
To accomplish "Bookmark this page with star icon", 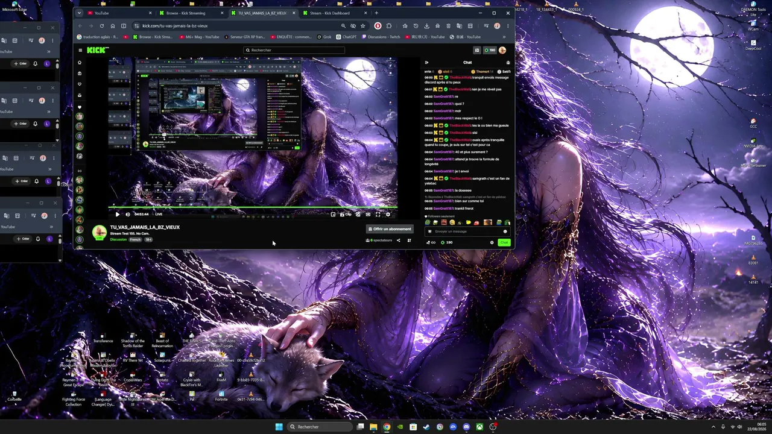I will tap(362, 26).
